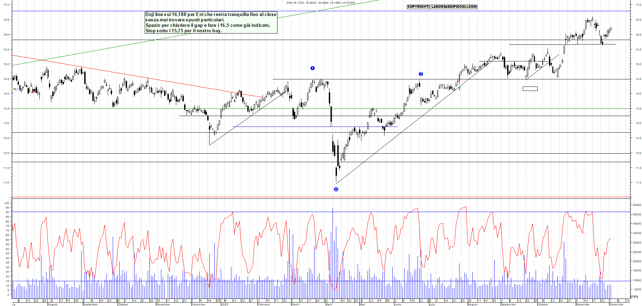Viewport: 642px width, 306px height.
Task: Click the red left-arrow sell marker
Action: point(33,92)
